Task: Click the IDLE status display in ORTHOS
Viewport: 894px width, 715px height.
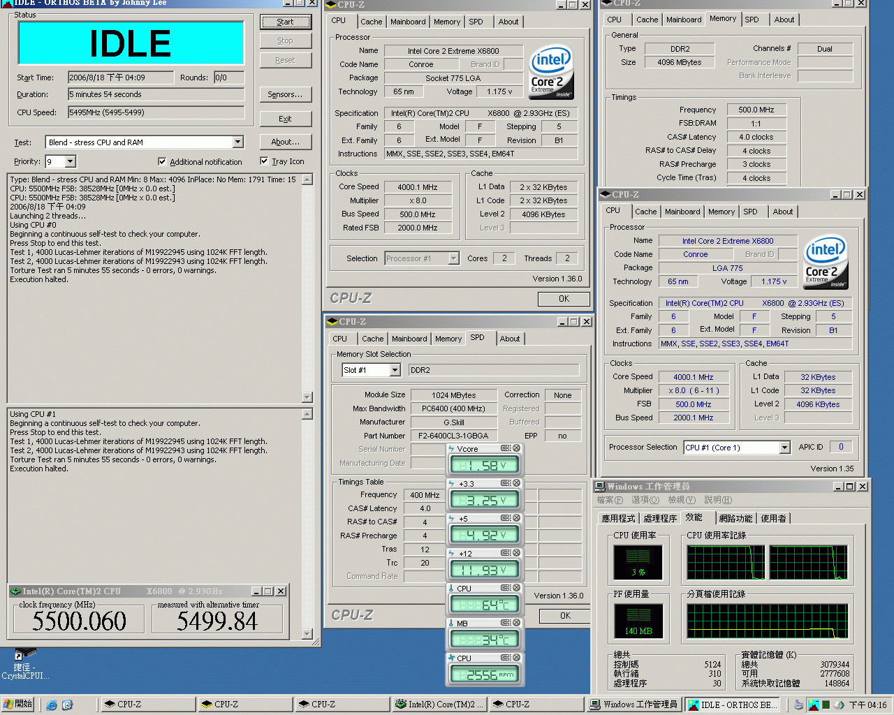Action: 131,43
